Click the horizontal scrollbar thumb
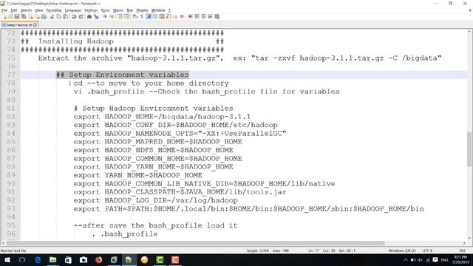Screen dimensions: 473x266 click(x=195, y=243)
